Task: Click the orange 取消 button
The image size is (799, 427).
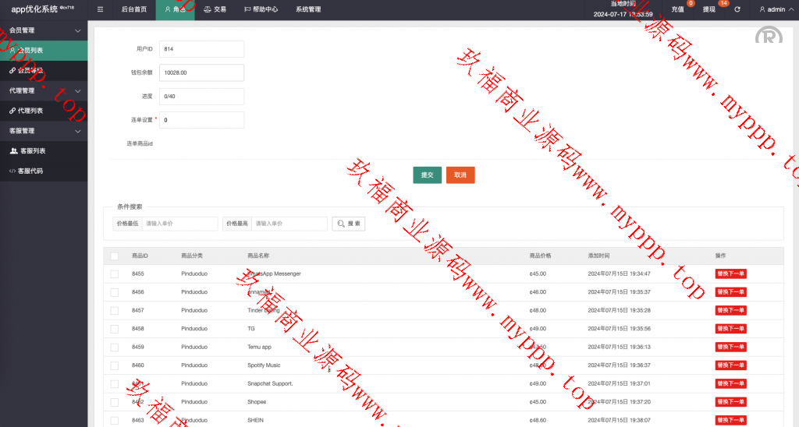Action: click(x=460, y=175)
